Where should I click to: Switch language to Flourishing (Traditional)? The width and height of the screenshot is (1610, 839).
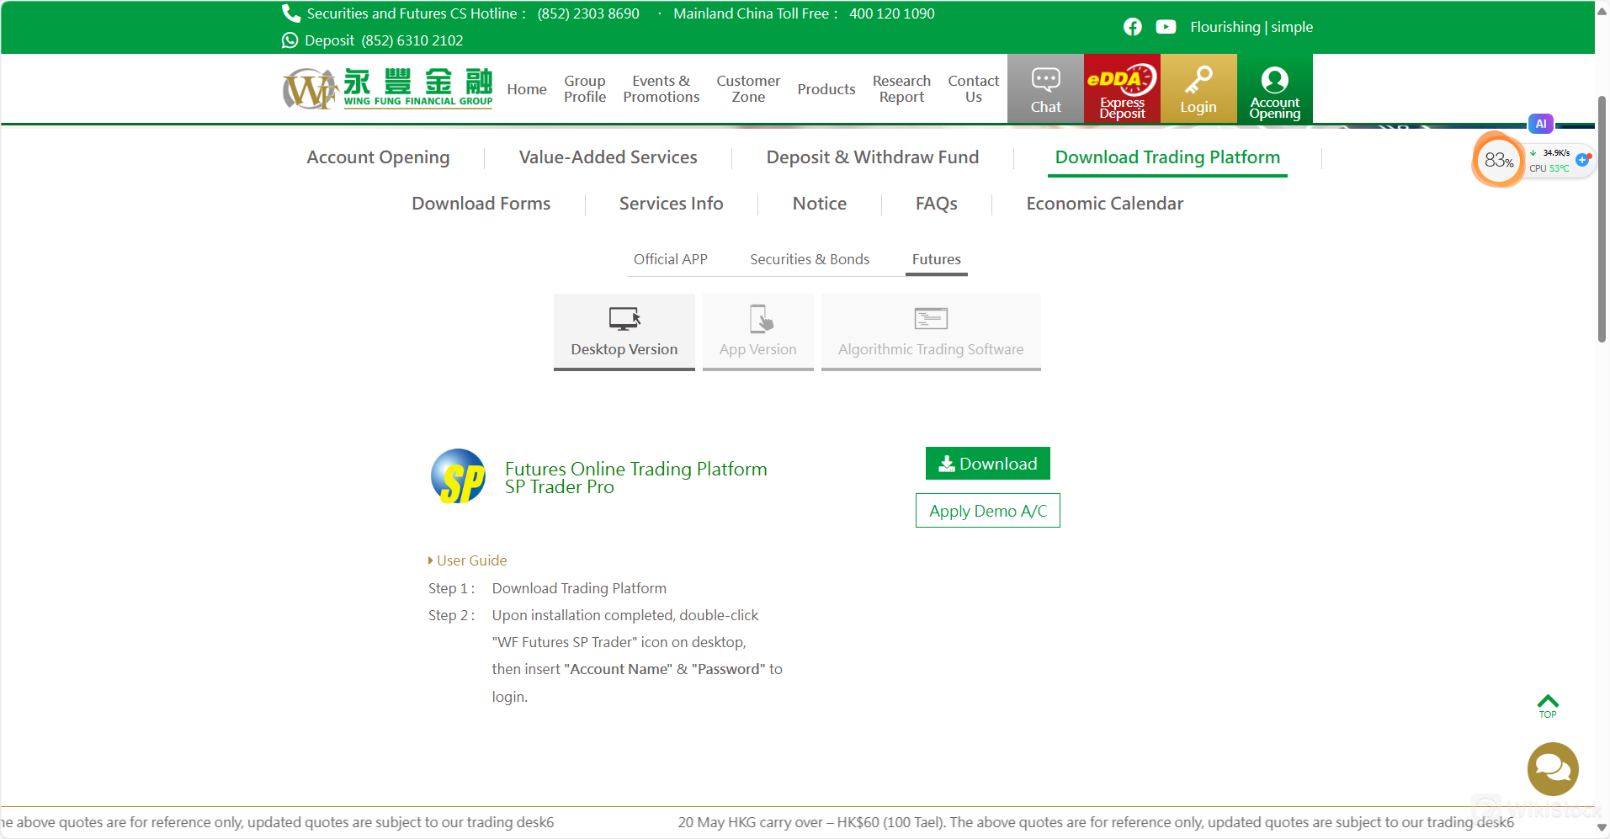pyautogui.click(x=1225, y=27)
